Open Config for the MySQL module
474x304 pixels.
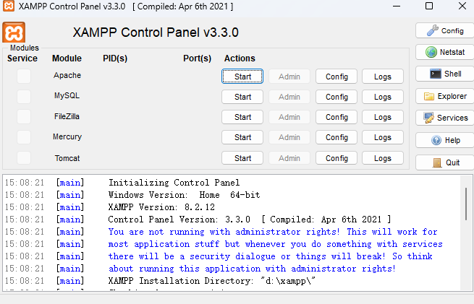(x=337, y=97)
